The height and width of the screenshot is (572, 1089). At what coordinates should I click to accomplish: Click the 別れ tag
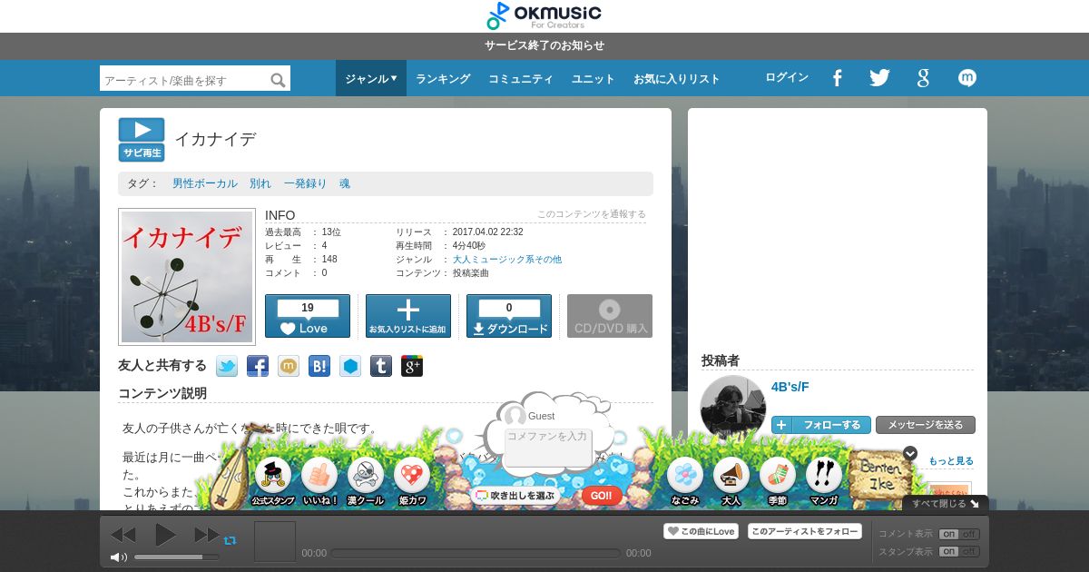[x=260, y=183]
